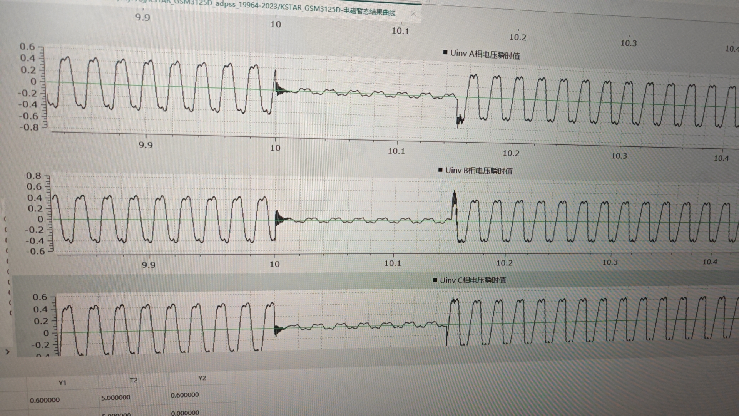The image size is (739, 416).
Task: Select the 5.000000 cell under T2
Action: click(x=115, y=398)
